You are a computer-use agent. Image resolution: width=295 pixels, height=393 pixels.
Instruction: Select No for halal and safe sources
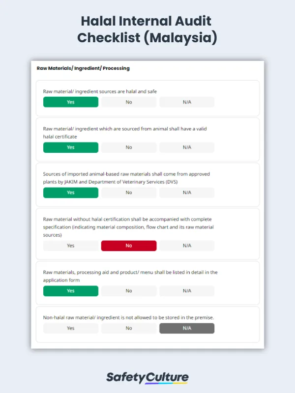(x=129, y=102)
